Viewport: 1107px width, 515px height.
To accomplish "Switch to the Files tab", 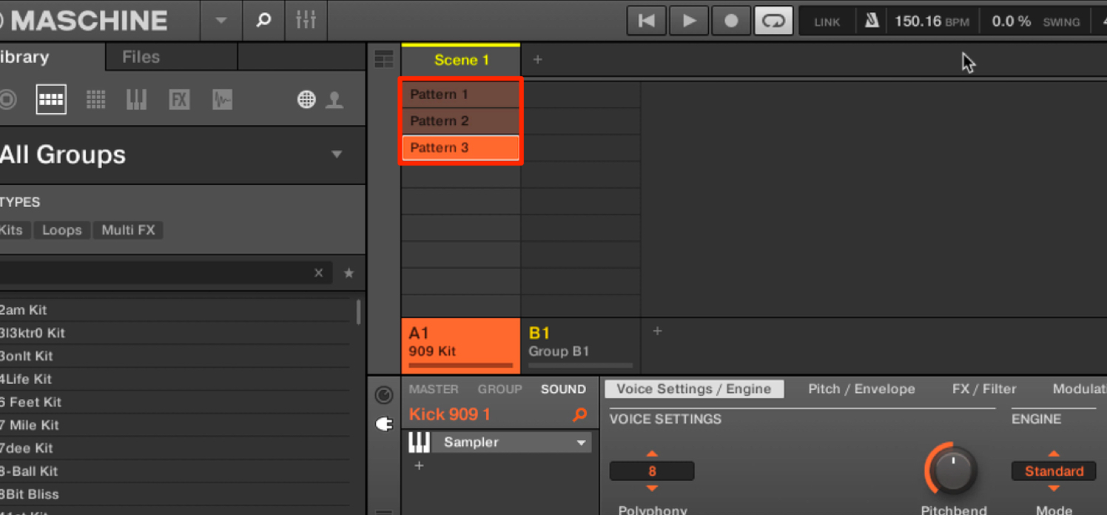I will 141,57.
